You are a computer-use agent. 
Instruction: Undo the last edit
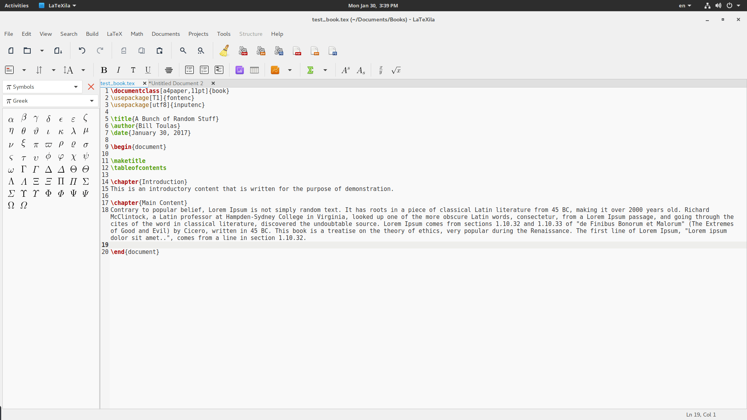(x=82, y=51)
